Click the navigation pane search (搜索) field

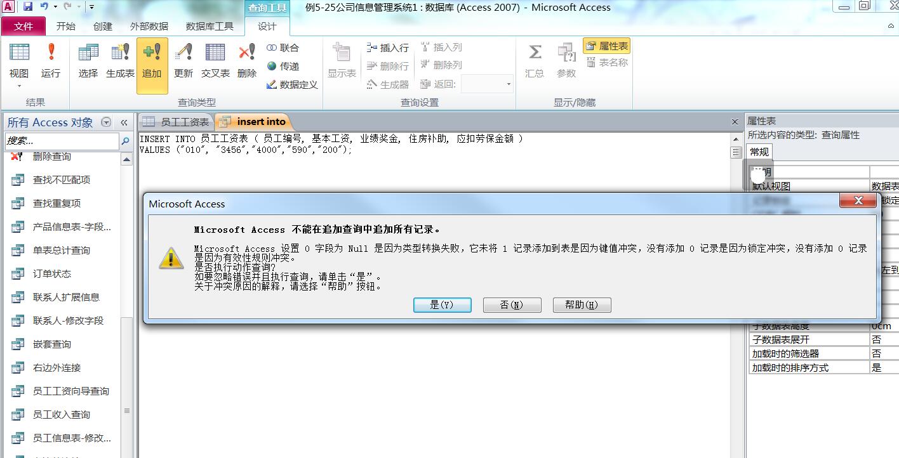[62, 140]
